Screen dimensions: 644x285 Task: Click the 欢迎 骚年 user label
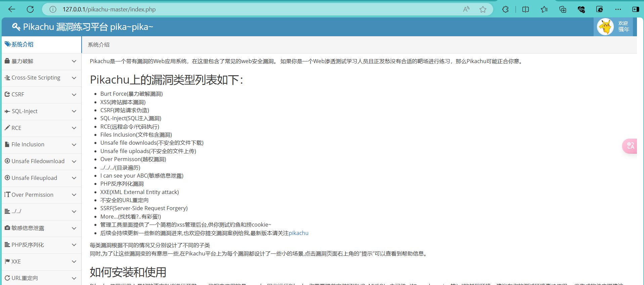click(x=624, y=27)
